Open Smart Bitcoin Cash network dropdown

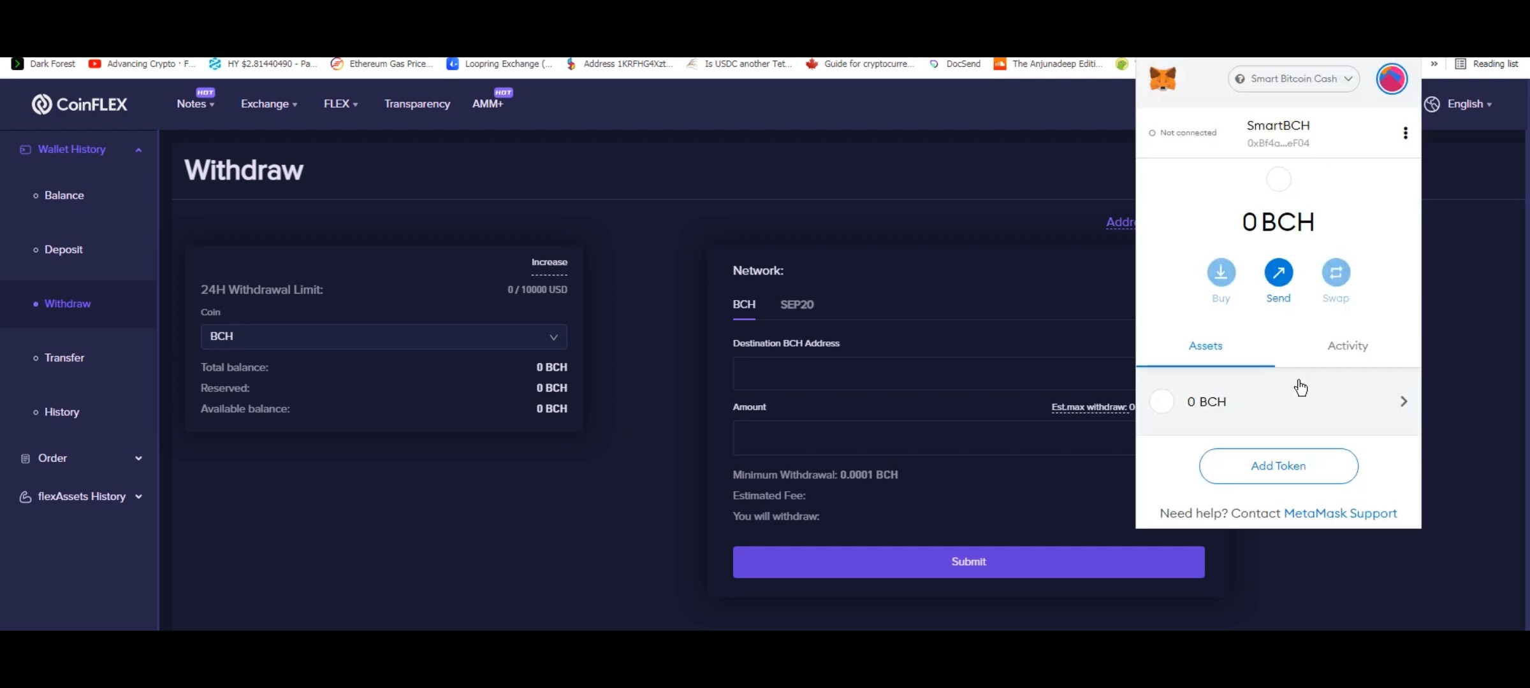point(1293,79)
